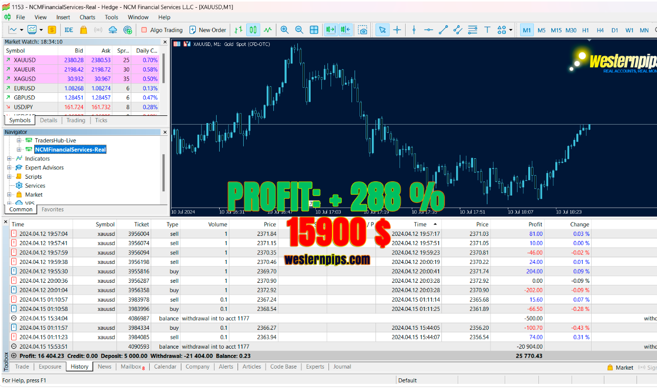Set timeframe to D1

[x=615, y=30]
